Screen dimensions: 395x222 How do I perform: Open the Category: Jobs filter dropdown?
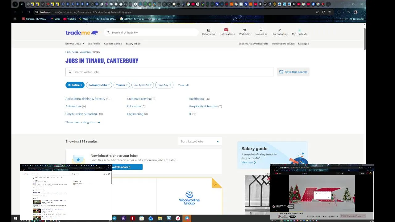pyautogui.click(x=99, y=85)
